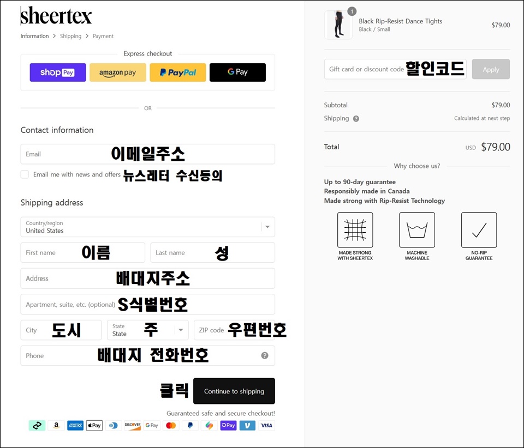Image resolution: width=524 pixels, height=448 pixels.
Task: Click Calculated at next step text
Action: point(482,118)
